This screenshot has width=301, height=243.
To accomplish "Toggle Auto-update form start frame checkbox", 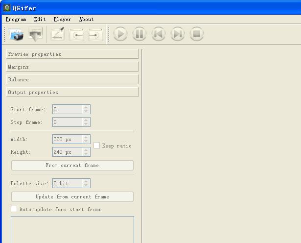I will (x=14, y=209).
